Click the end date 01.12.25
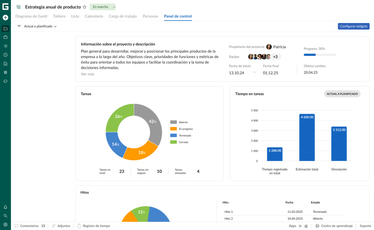Viewport: 374px width, 230px height. coord(271,73)
